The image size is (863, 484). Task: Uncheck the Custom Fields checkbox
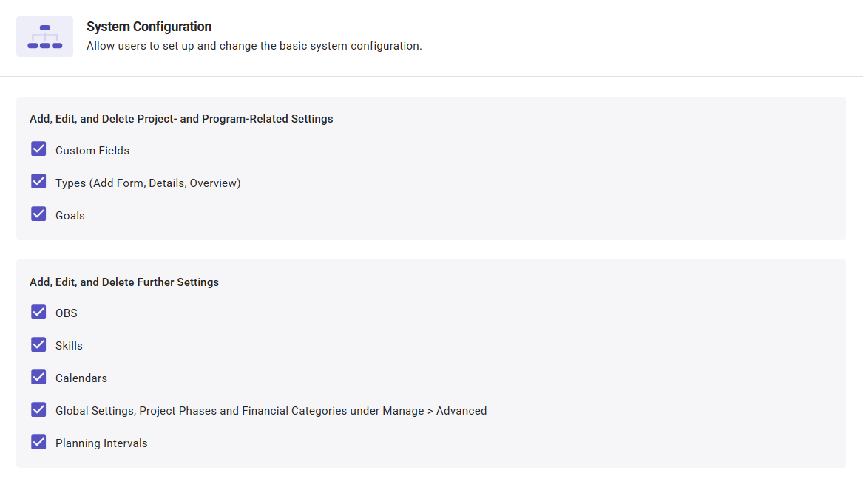pos(38,149)
